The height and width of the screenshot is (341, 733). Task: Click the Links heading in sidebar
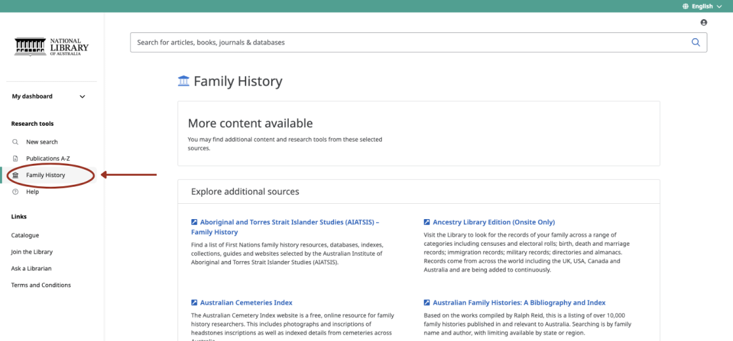(18, 217)
